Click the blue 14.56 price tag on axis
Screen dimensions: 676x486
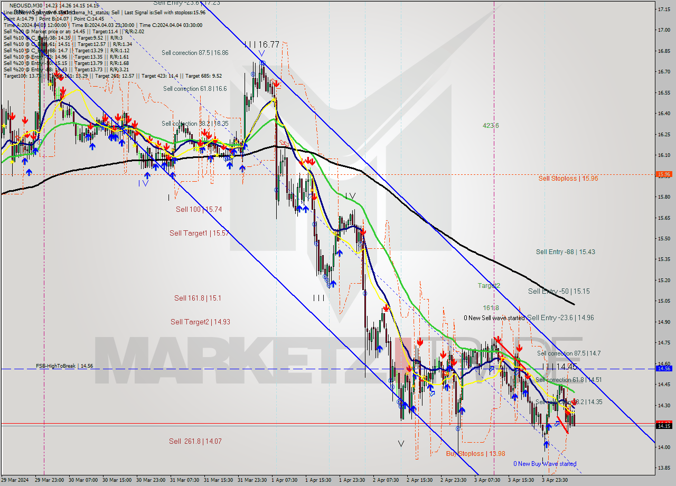[x=664, y=369]
